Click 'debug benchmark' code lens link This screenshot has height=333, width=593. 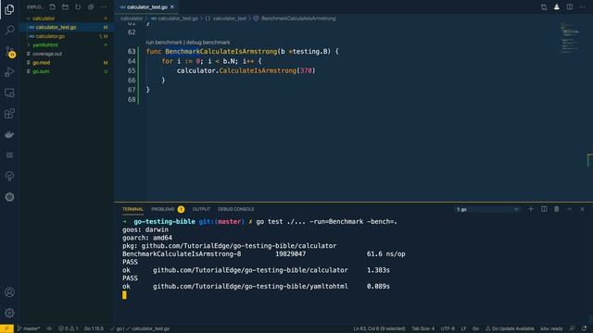coord(208,43)
